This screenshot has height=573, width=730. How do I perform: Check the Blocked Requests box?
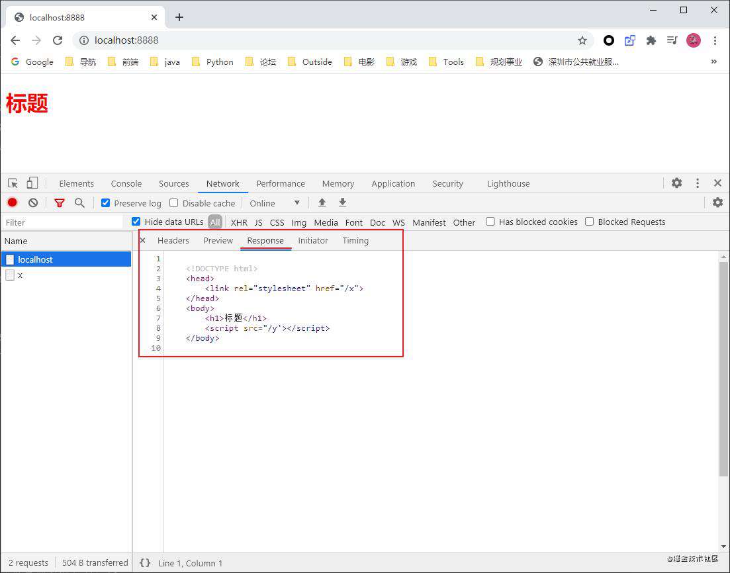590,222
